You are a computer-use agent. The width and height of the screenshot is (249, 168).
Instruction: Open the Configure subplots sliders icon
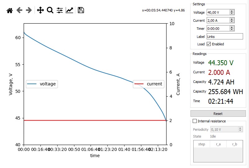60,10
